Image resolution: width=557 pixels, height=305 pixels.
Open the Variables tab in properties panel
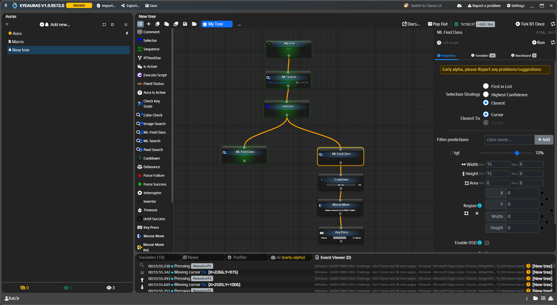point(483,56)
